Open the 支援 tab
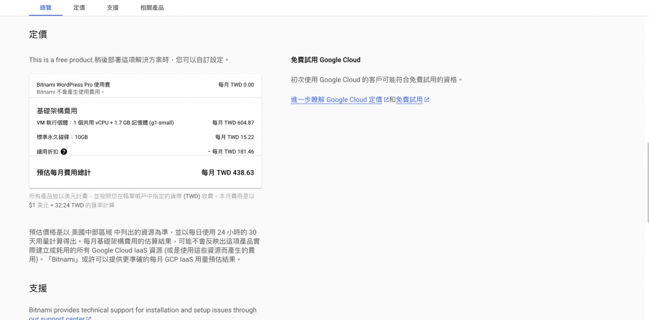Viewport: 649px width, 320px height. pos(113,8)
